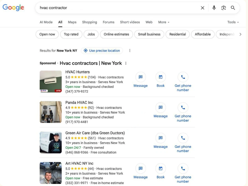Book Art HVAC NY Inc calendar icon

coord(161,168)
